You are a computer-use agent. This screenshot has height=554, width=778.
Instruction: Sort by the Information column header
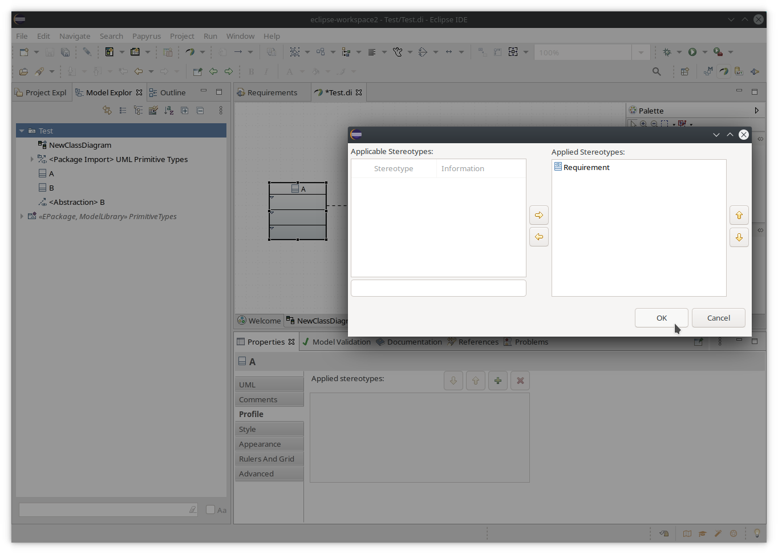click(x=481, y=168)
